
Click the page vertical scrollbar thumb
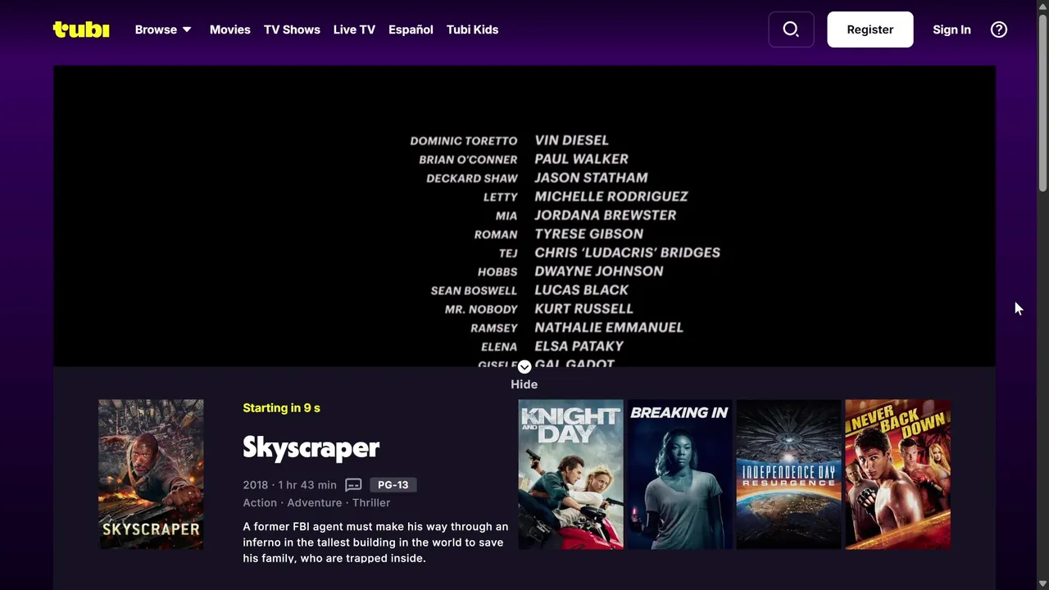pyautogui.click(x=1042, y=102)
